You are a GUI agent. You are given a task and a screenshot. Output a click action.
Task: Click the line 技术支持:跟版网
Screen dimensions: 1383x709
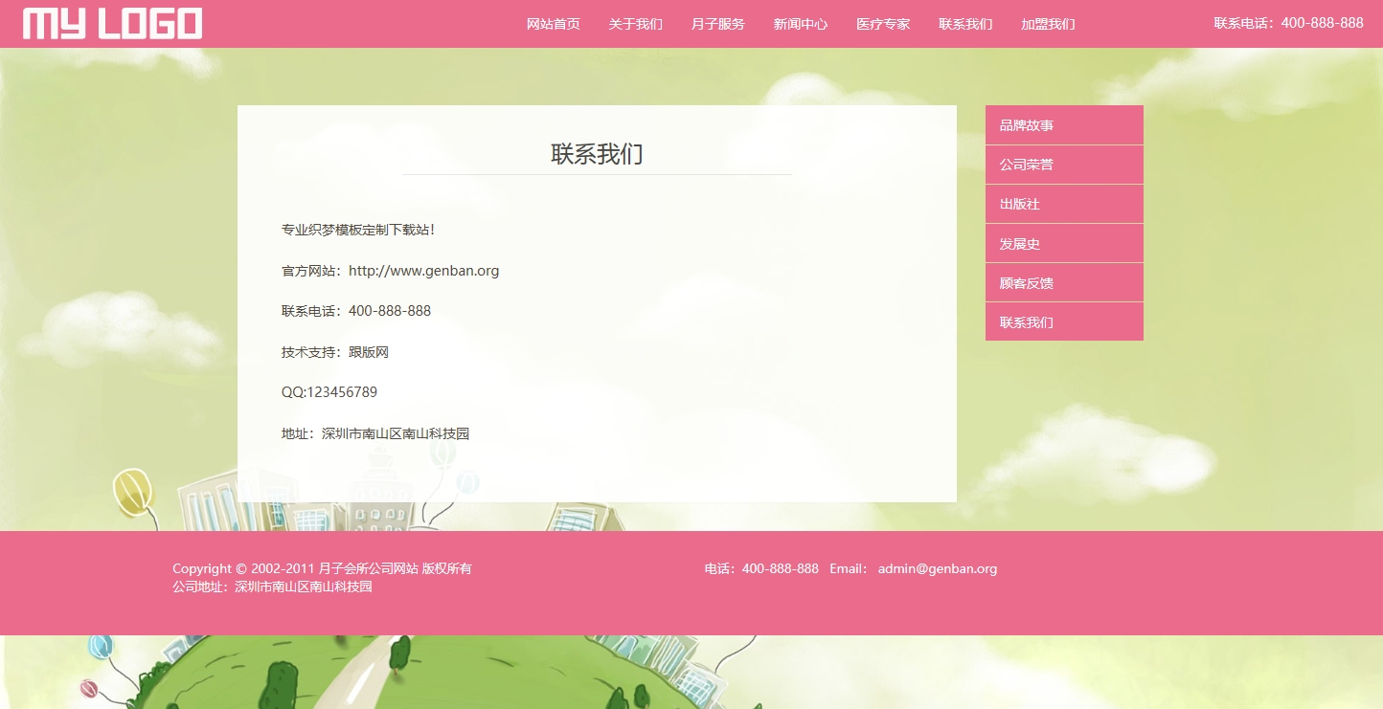[x=335, y=352]
